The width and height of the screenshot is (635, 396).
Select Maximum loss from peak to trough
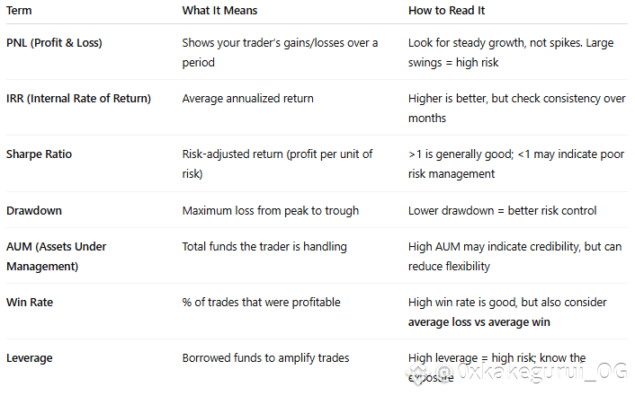(271, 211)
